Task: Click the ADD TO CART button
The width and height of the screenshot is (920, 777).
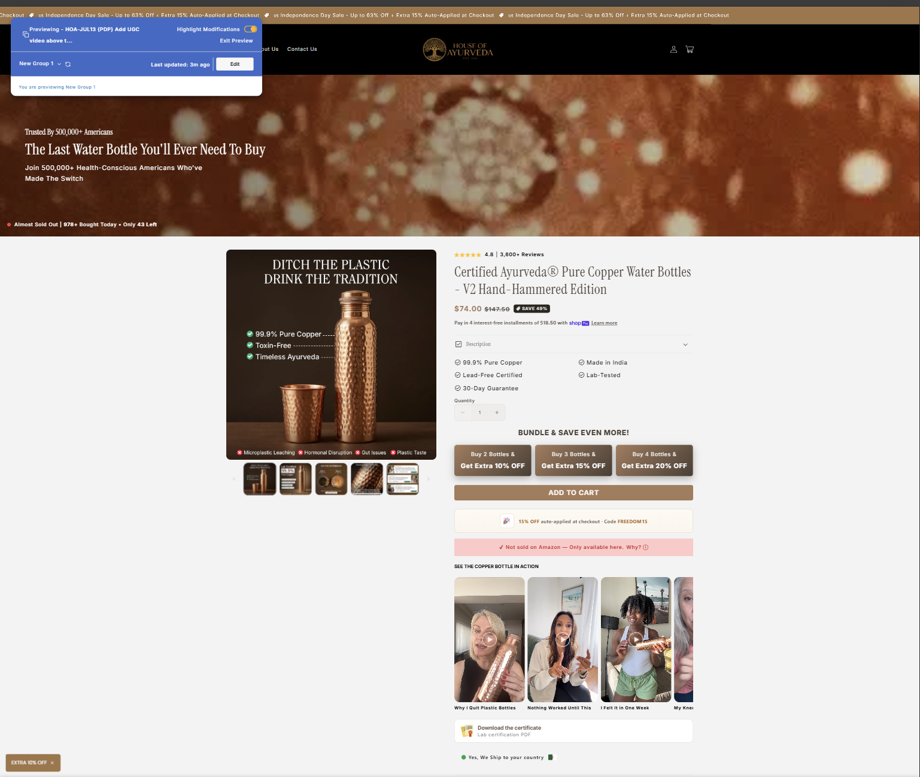Action: click(573, 493)
